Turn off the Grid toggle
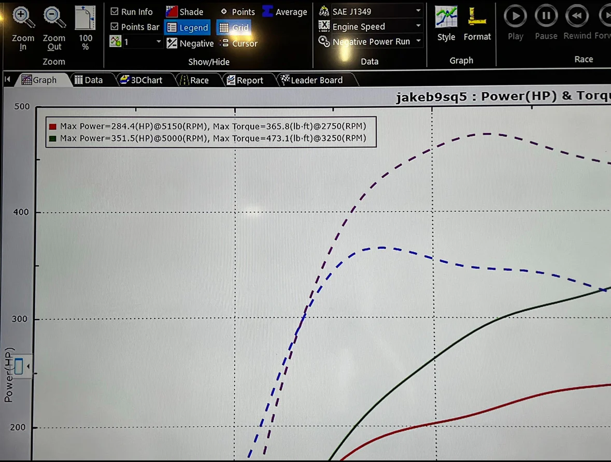This screenshot has height=462, width=611. 233,27
